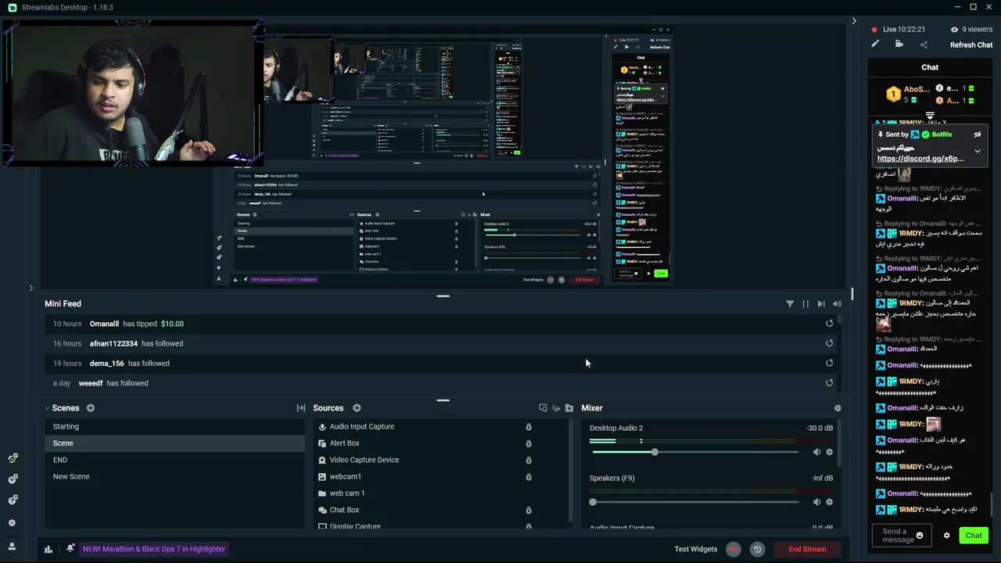Replay the Omanalll tipped $10.00 alert
Screen dimensions: 1001x563
pyautogui.click(x=829, y=324)
